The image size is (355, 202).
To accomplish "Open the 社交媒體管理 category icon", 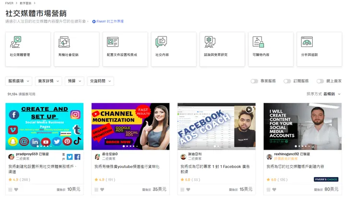I will point(15,42).
